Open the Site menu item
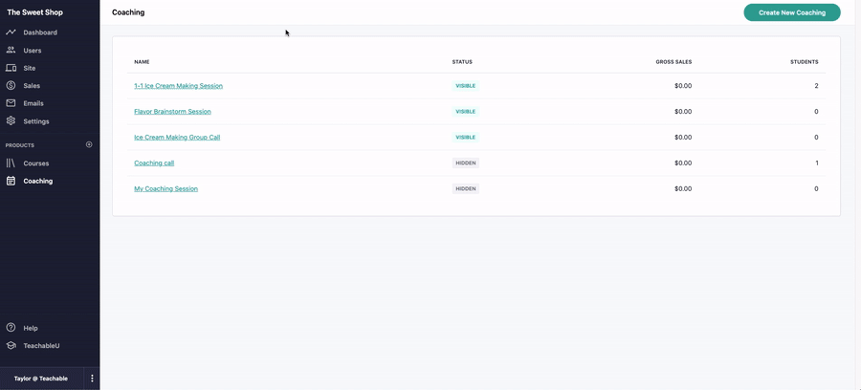Image resolution: width=861 pixels, height=390 pixels. (29, 68)
